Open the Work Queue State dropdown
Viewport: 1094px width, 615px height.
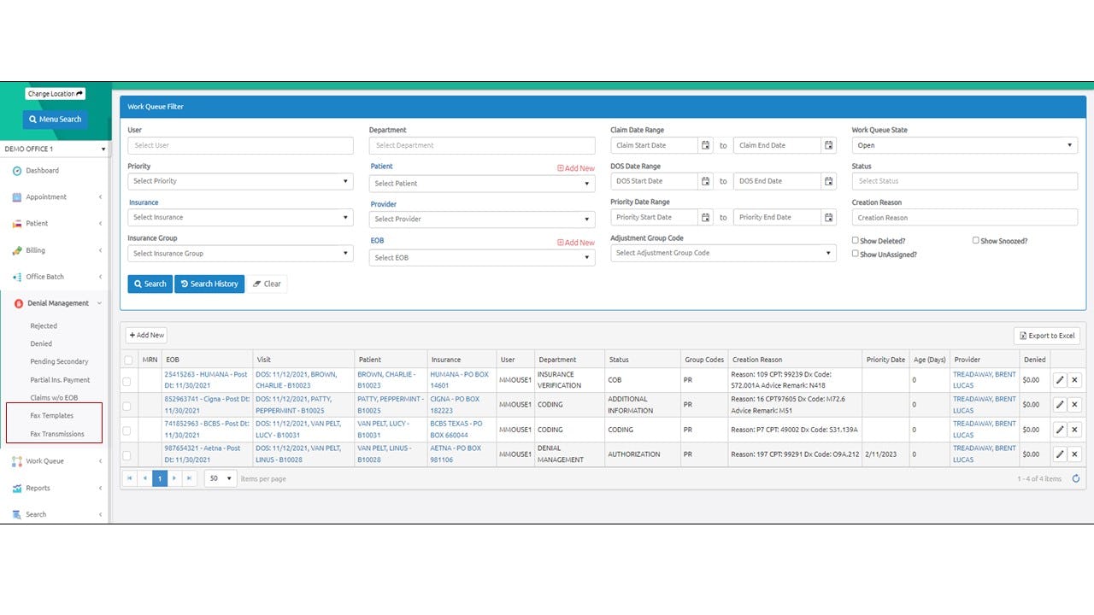[x=964, y=144]
